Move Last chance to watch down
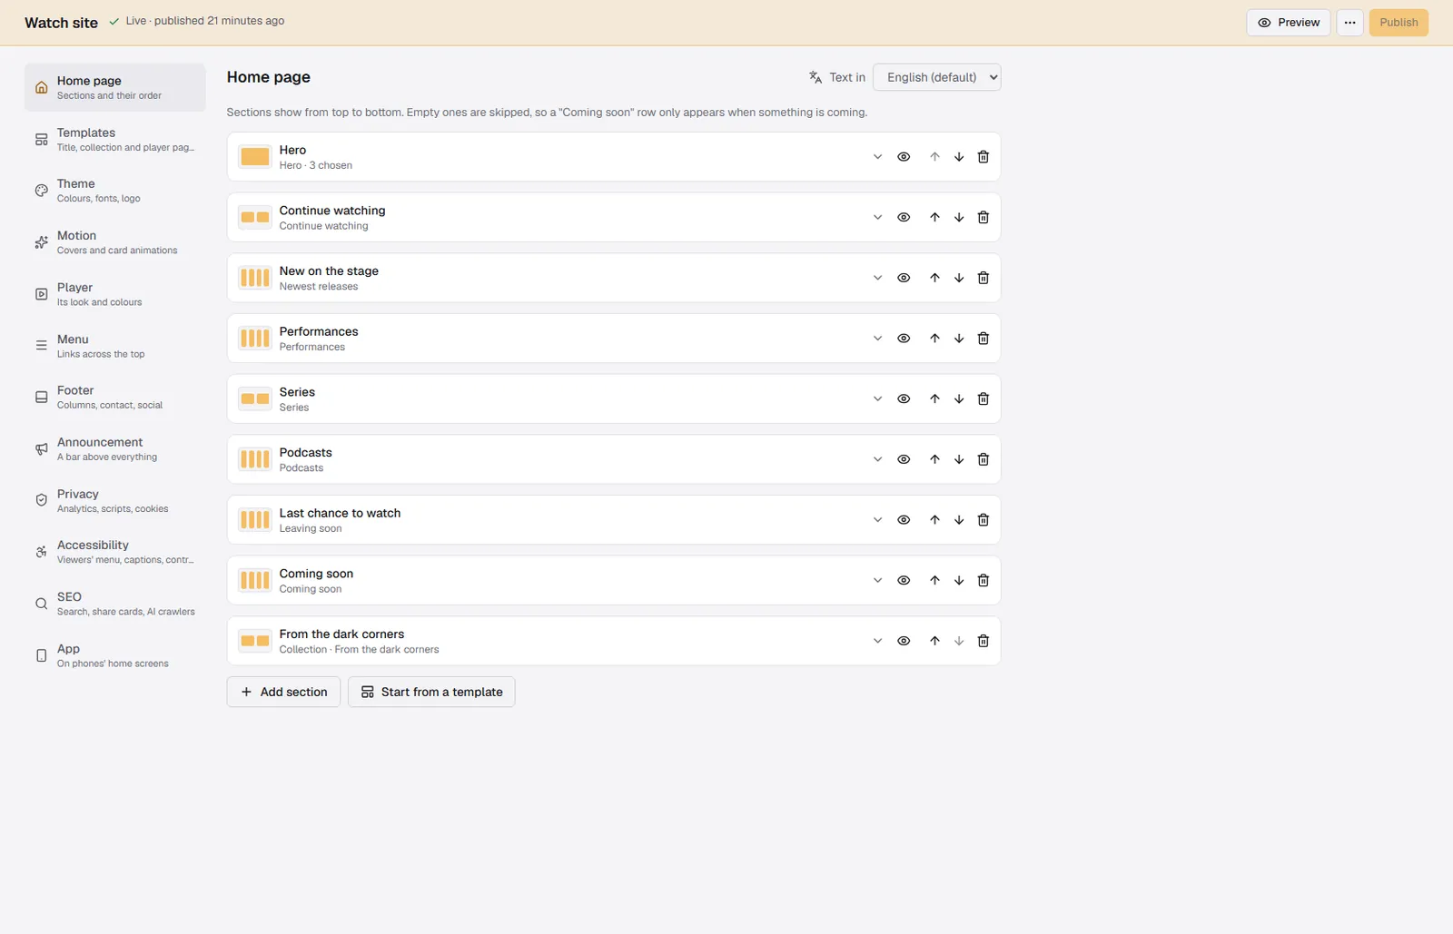The height and width of the screenshot is (934, 1453). (x=959, y=520)
